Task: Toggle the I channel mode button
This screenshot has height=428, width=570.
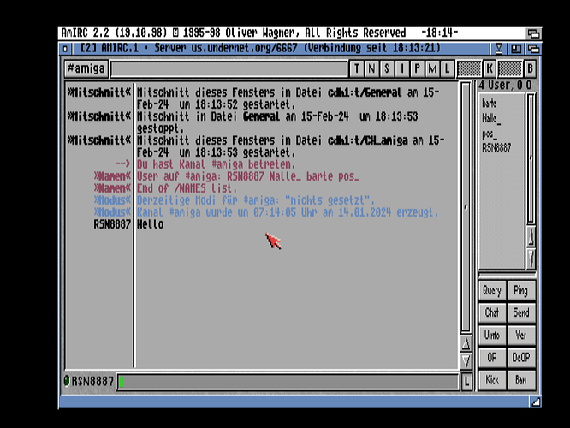Action: pyautogui.click(x=402, y=68)
